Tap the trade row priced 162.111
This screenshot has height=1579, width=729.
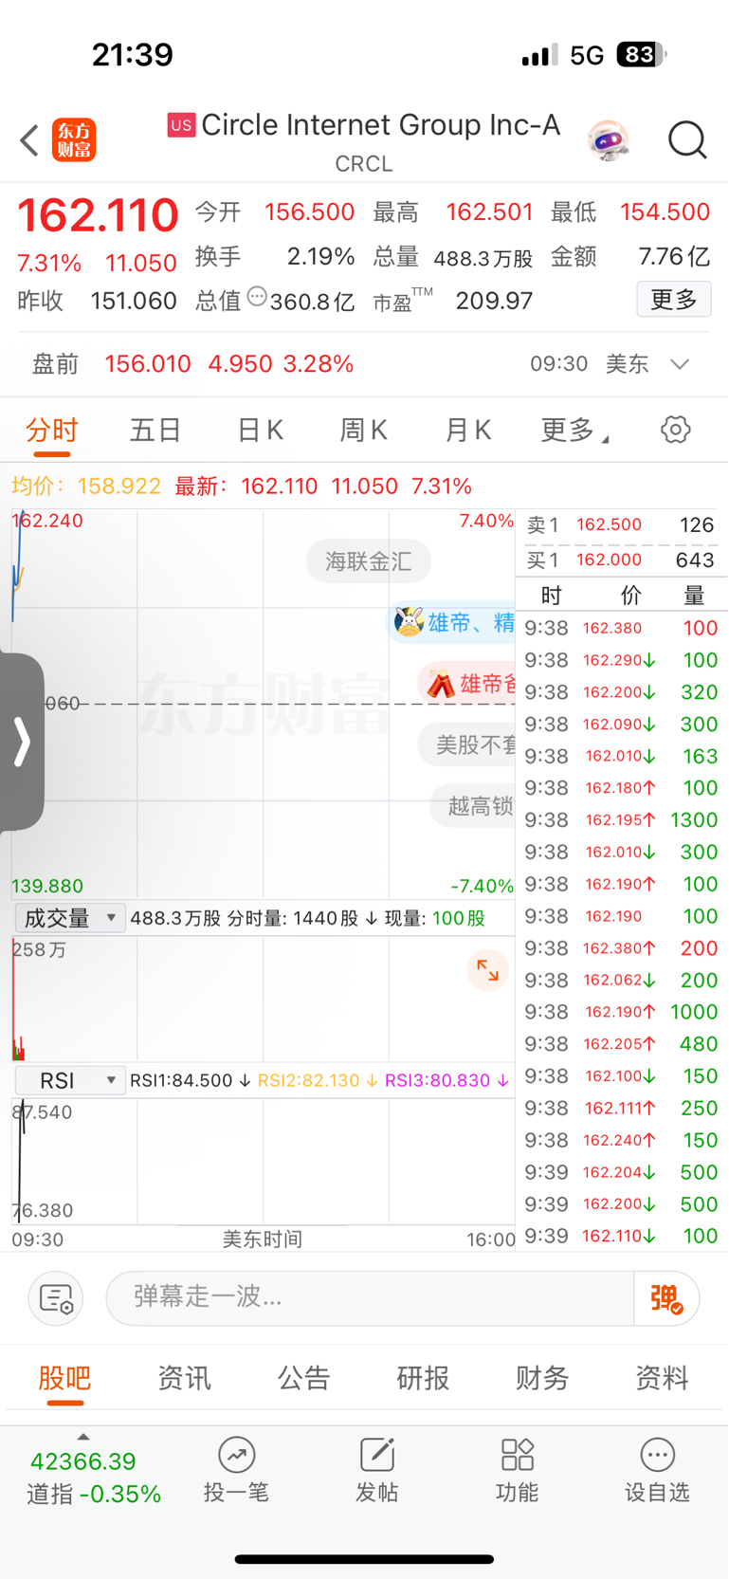[x=621, y=1108]
